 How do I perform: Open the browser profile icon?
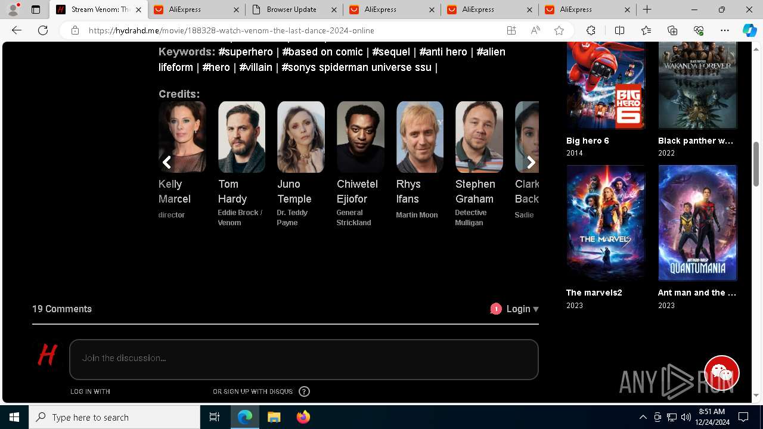13,10
